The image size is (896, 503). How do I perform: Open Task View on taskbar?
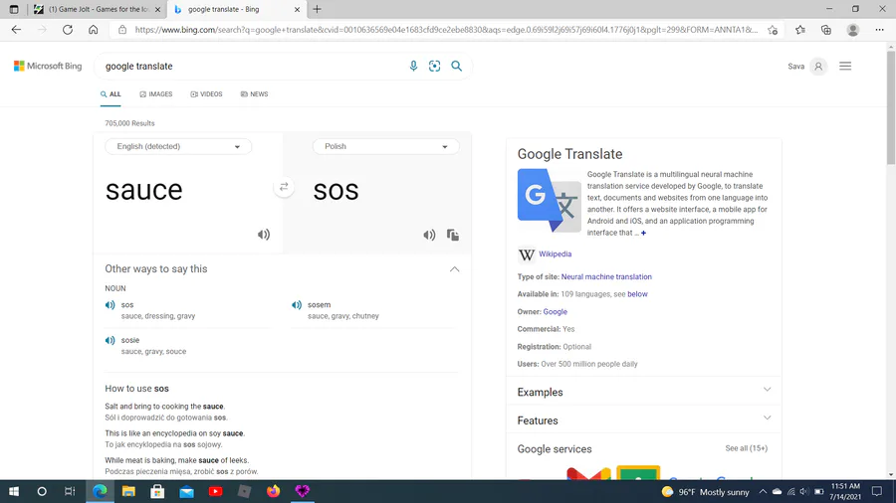click(70, 491)
